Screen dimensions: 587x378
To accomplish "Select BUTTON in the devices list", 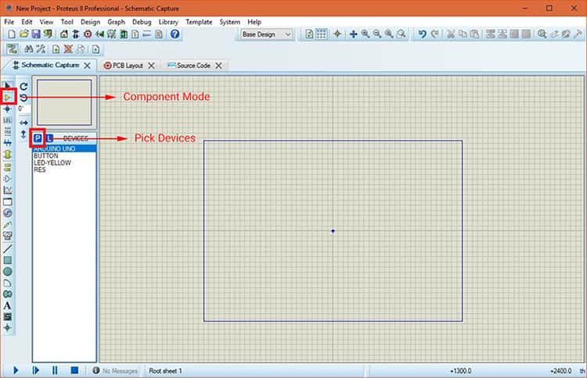I will click(64, 155).
